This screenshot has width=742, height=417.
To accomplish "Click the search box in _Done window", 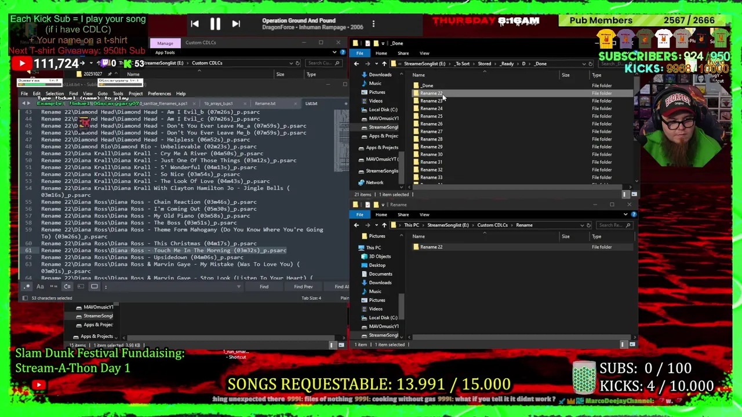I will point(616,64).
